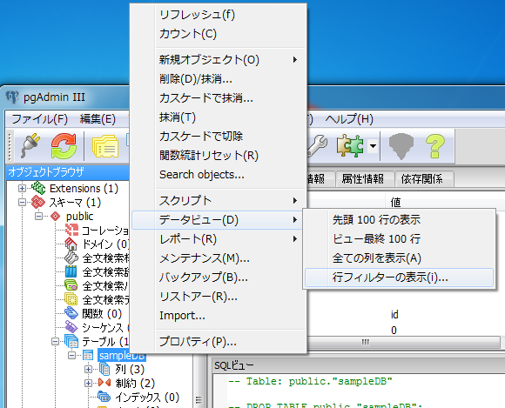Image resolution: width=505 pixels, height=408 pixels.
Task: Open the レポート(R) submenu
Action: coord(218,239)
